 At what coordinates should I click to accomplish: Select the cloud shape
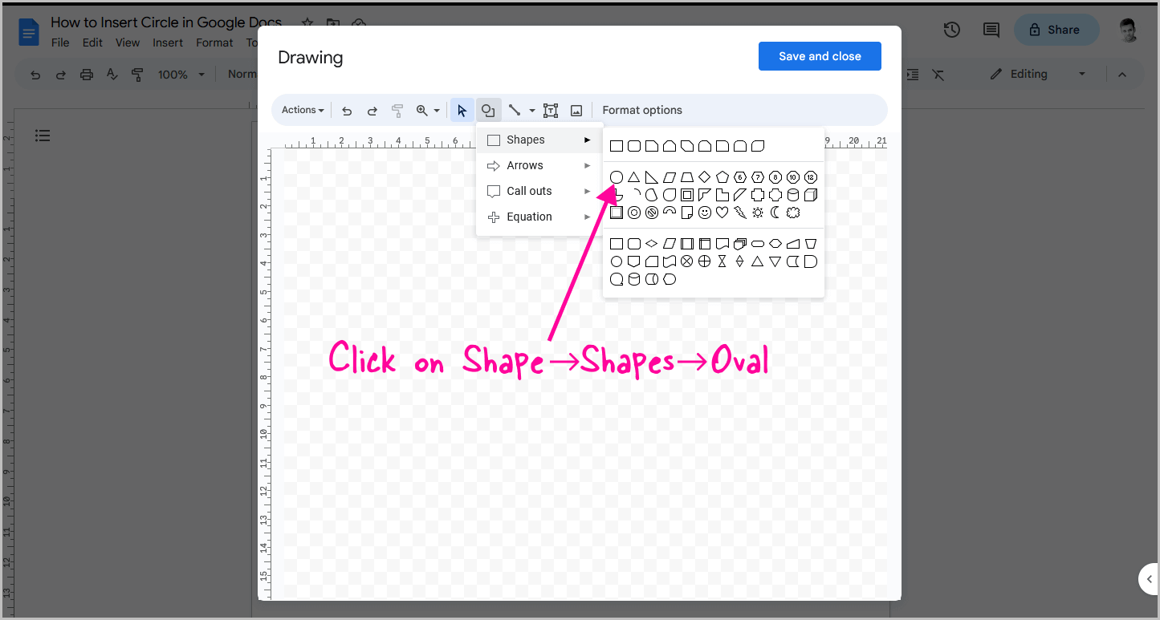tap(793, 213)
